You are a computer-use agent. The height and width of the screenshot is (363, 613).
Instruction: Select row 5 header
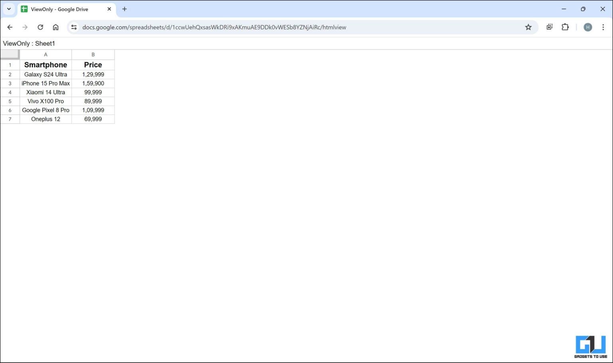pyautogui.click(x=10, y=101)
